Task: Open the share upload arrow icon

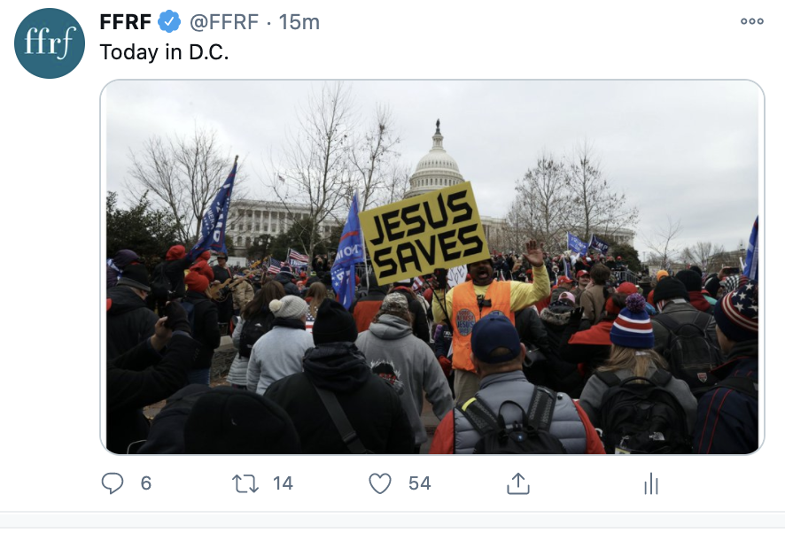Action: pos(518,483)
